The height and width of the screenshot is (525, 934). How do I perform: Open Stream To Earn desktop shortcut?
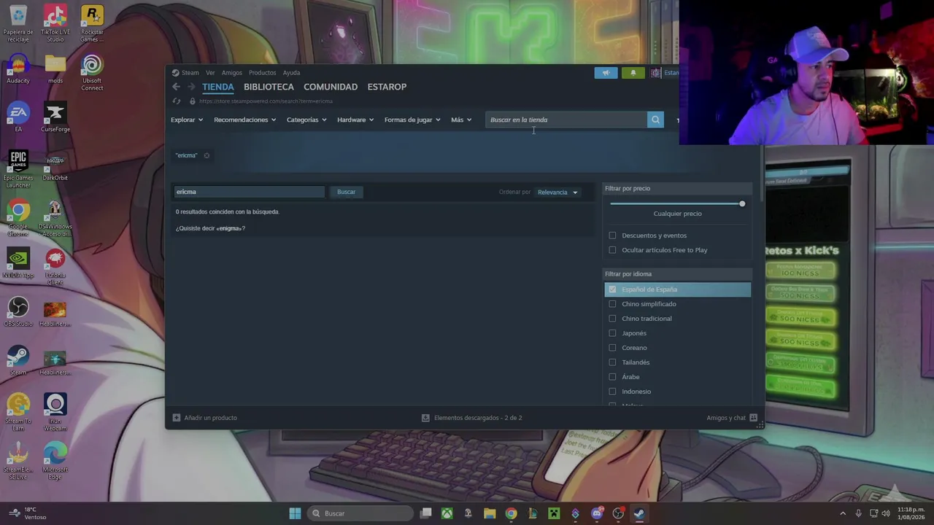tap(18, 413)
